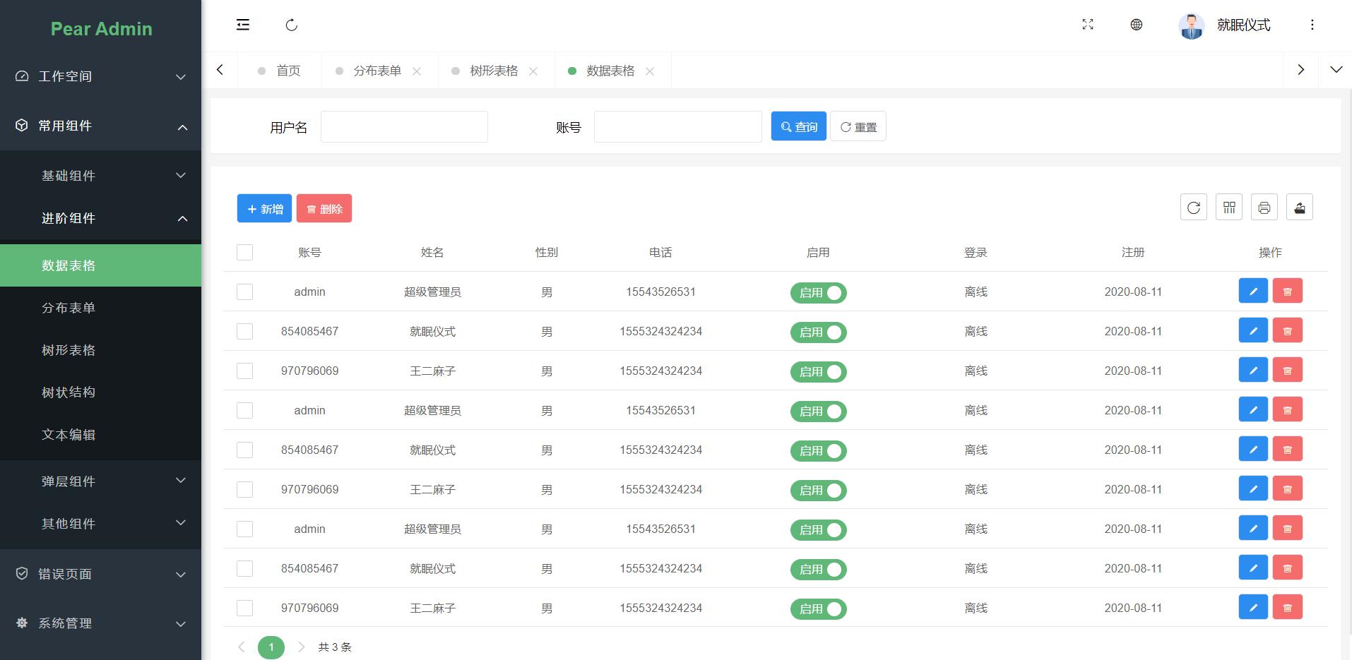Viewport: 1352px width, 660px height.
Task: Go to the next page arrow in pagination
Action: [x=301, y=647]
